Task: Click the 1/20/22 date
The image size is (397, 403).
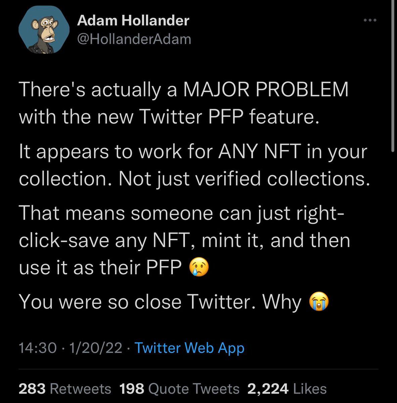Action: pyautogui.click(x=95, y=348)
